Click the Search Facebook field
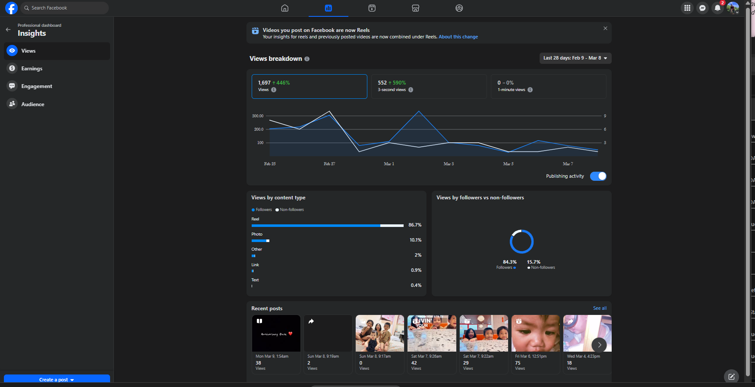Image resolution: width=755 pixels, height=387 pixels. (65, 8)
